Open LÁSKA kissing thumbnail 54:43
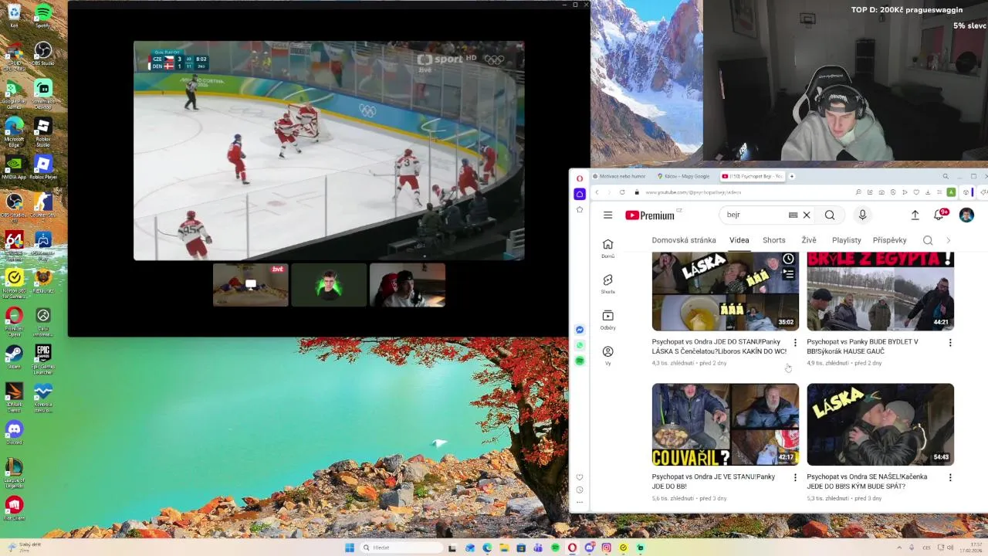This screenshot has height=556, width=988. point(880,425)
